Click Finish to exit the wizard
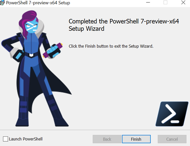 coord(136,139)
